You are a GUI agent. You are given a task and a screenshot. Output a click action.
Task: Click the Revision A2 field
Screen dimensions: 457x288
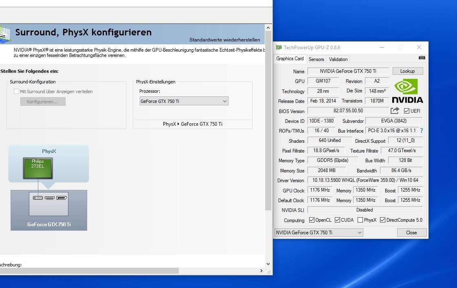pyautogui.click(x=377, y=81)
